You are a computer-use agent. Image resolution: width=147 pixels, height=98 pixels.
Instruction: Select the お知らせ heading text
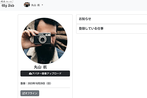click(x=85, y=19)
